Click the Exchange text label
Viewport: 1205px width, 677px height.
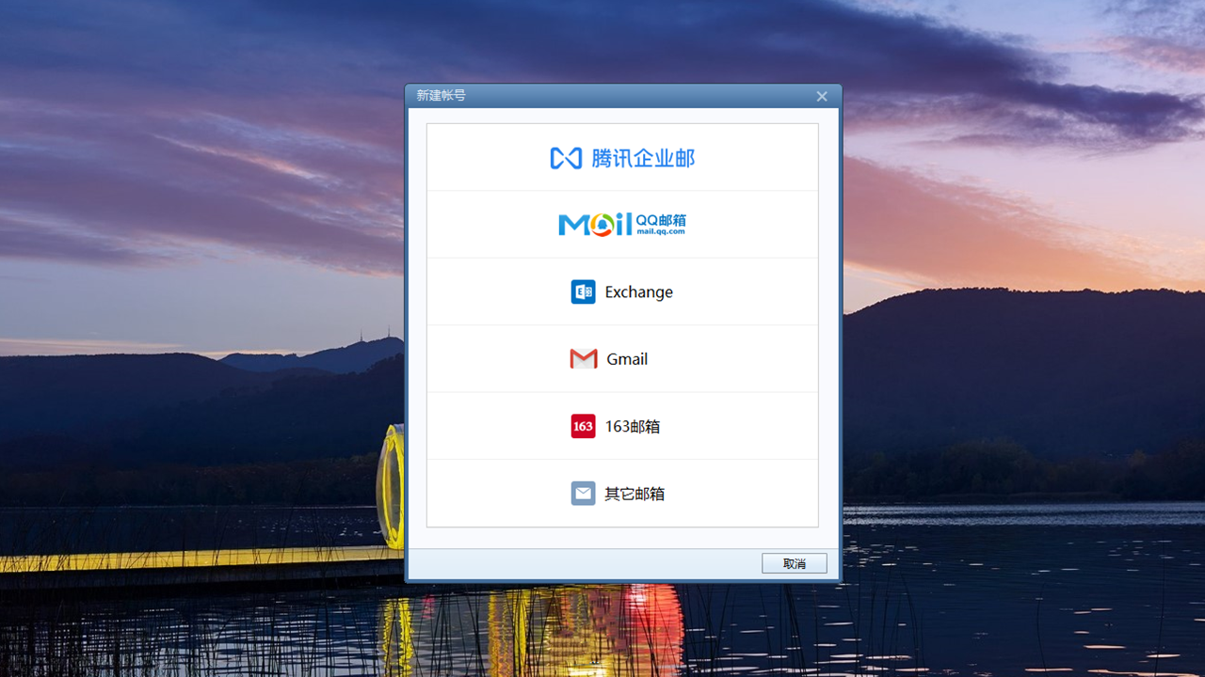[x=638, y=291]
